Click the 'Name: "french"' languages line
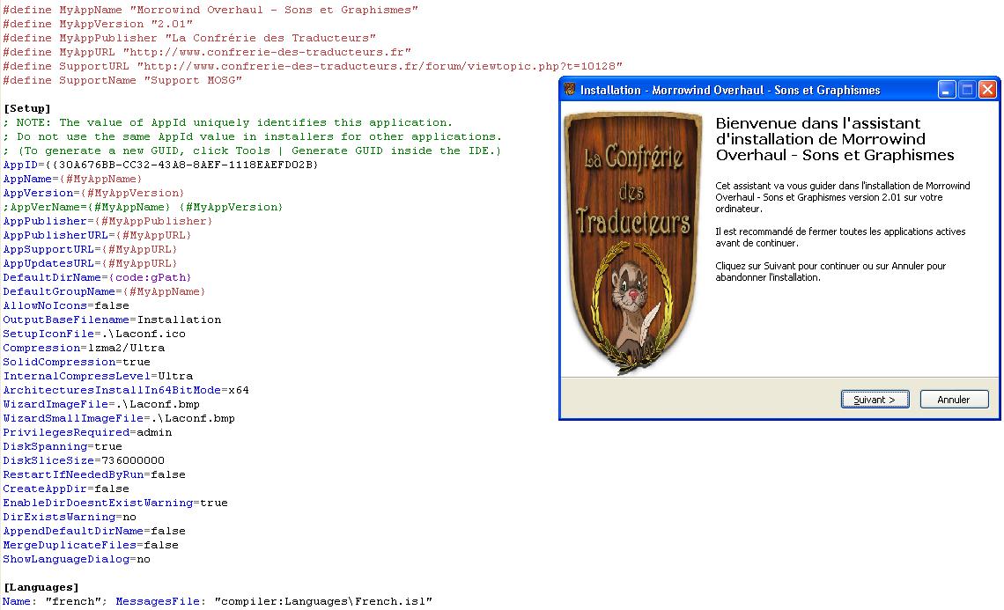Image resolution: width=1004 pixels, height=610 pixels. pyautogui.click(x=218, y=601)
